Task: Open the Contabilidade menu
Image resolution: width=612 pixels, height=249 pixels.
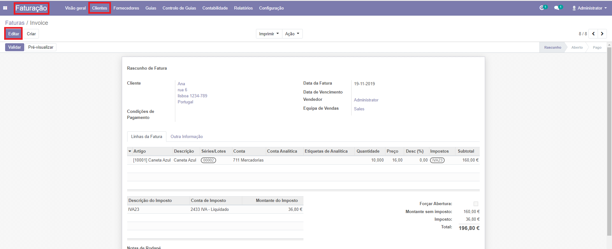Action: (x=215, y=8)
